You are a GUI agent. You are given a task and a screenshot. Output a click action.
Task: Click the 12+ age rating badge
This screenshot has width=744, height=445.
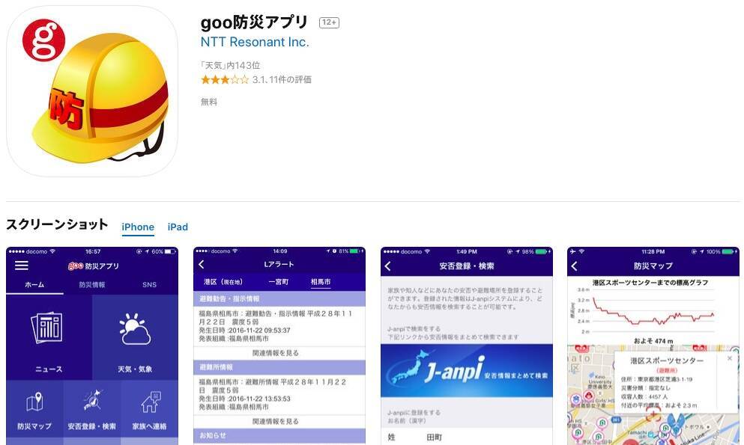click(329, 22)
